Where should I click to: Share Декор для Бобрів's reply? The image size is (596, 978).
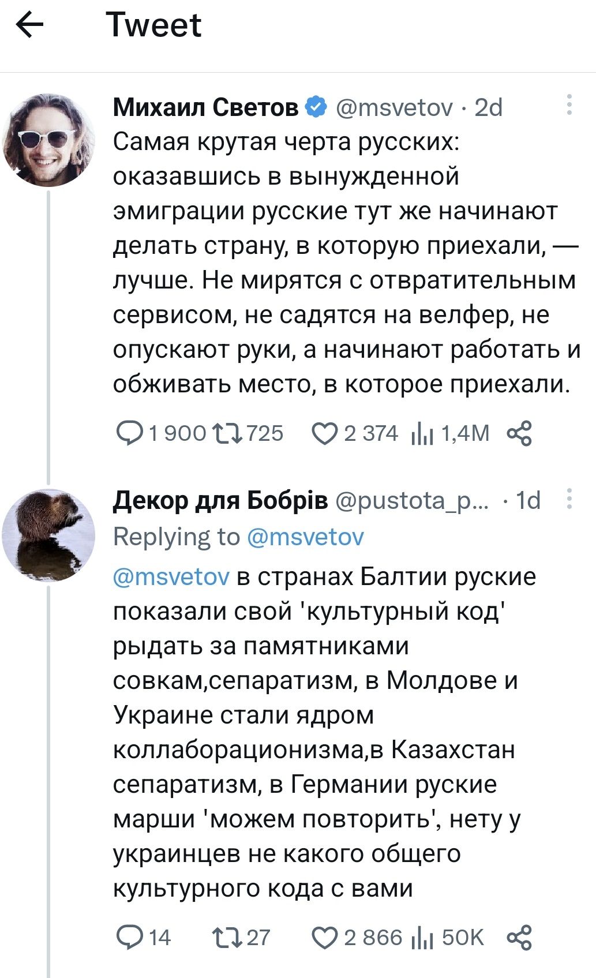click(x=519, y=938)
